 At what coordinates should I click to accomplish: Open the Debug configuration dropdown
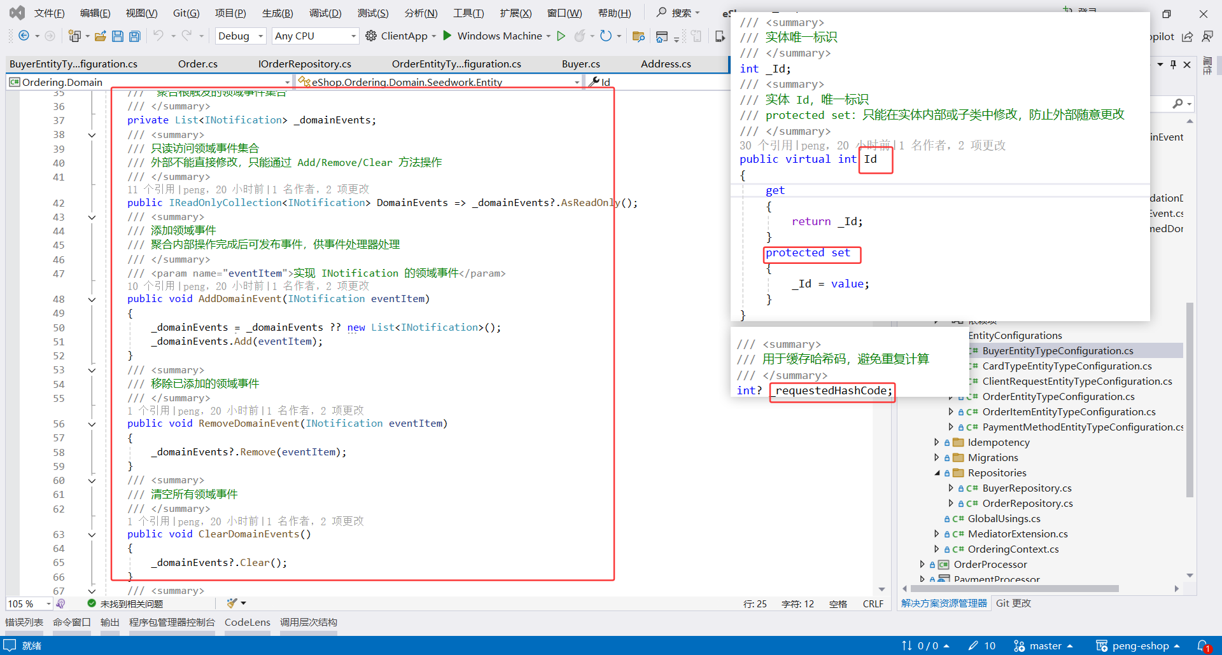(240, 36)
